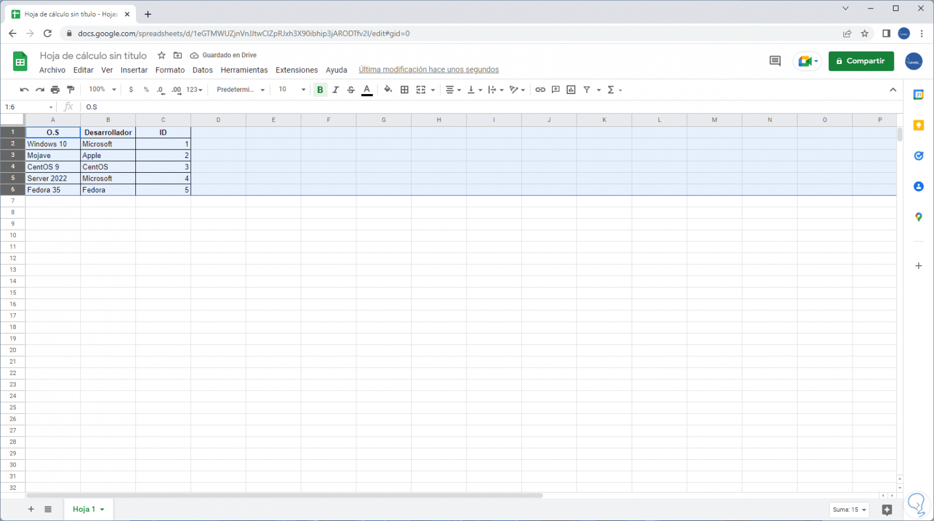Viewport: 934px width, 521px height.
Task: Click the green Compartir button
Action: (x=861, y=61)
